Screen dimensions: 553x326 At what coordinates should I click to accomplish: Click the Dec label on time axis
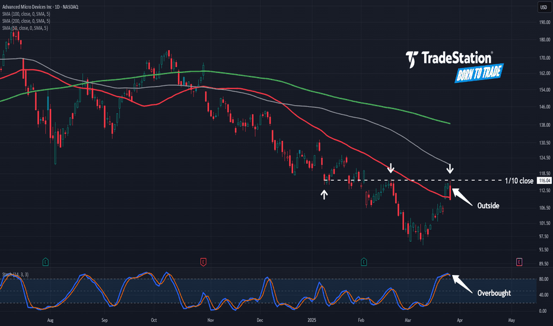(x=260, y=320)
